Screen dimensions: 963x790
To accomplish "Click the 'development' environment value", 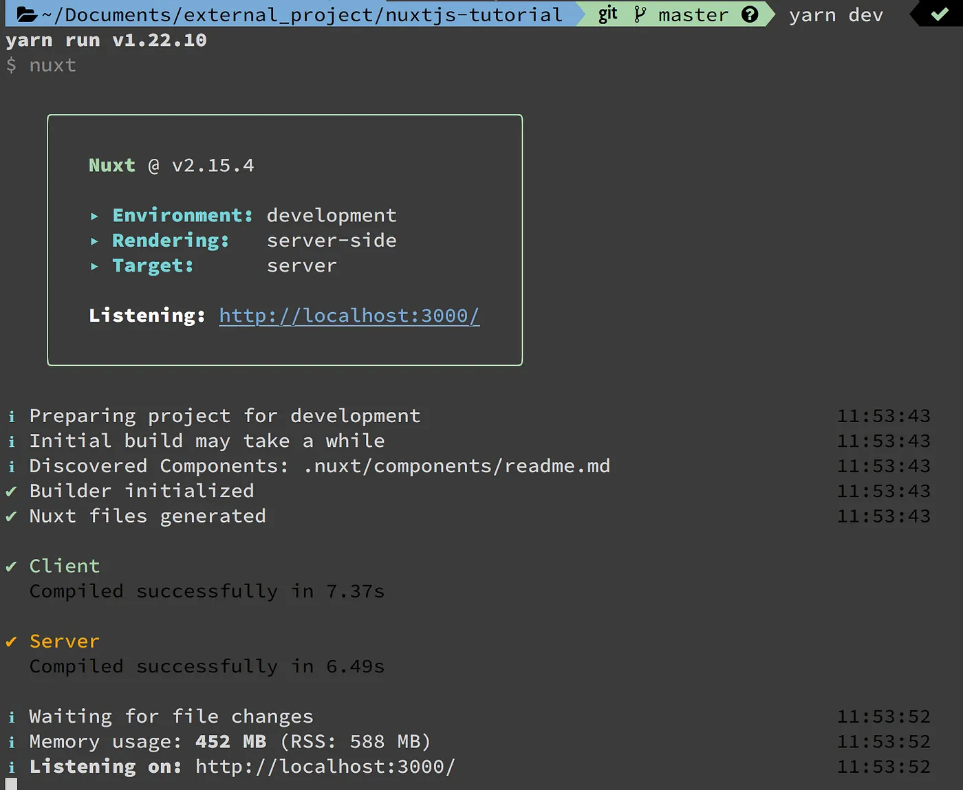I will (332, 216).
